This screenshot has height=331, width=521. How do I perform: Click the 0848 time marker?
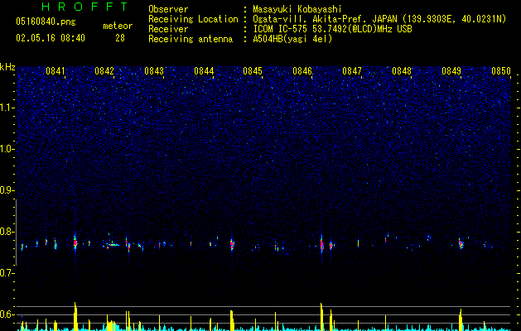coord(402,71)
